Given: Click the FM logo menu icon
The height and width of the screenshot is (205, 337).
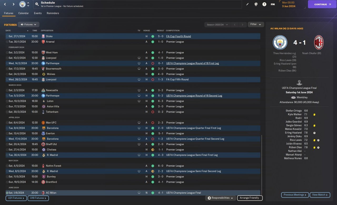Looking at the screenshot, I should coord(273,4).
